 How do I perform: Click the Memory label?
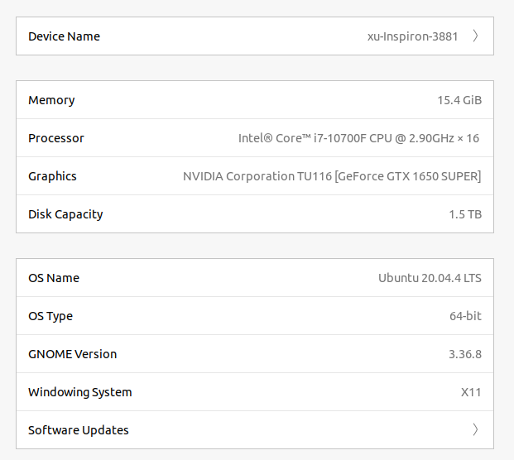(x=51, y=100)
